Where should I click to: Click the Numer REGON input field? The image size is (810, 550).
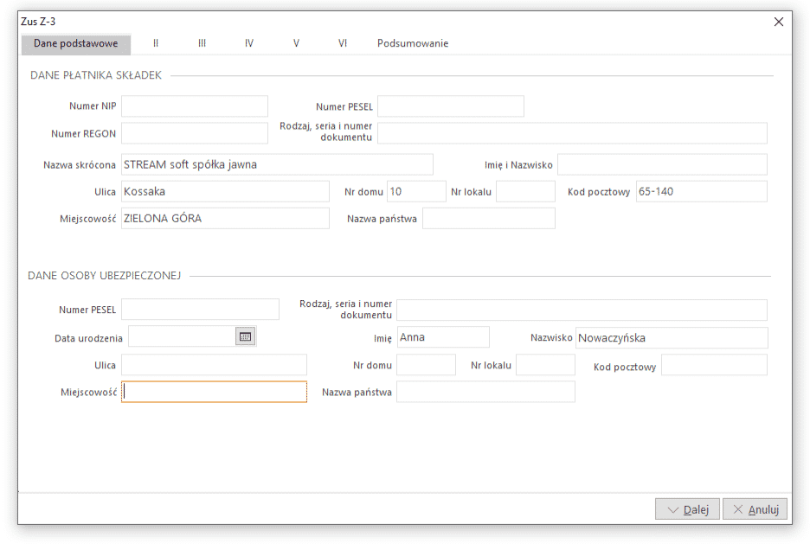pyautogui.click(x=195, y=133)
